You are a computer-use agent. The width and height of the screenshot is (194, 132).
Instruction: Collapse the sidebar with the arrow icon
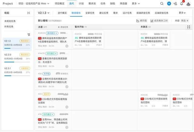(x=28, y=13)
